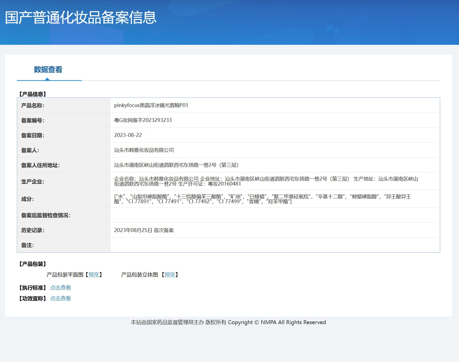The height and width of the screenshot is (362, 459).
Task: Click the 备注 row label
Action: pos(27,245)
